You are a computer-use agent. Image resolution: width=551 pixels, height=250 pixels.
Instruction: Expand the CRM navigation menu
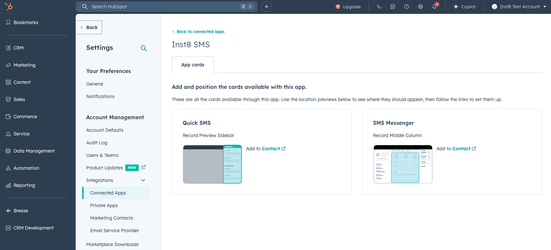pyautogui.click(x=18, y=48)
